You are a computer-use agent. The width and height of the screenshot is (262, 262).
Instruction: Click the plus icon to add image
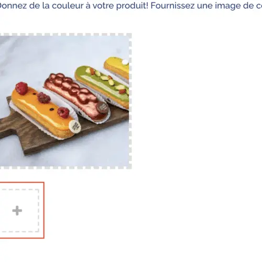coord(17,211)
